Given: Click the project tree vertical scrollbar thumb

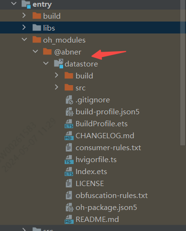Looking at the screenshot, I should (183, 73).
